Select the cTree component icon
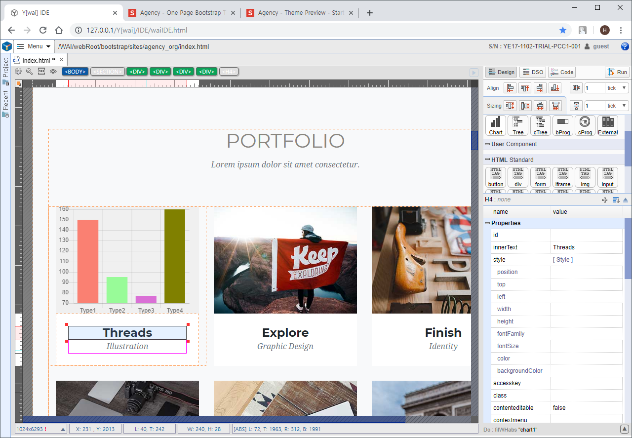The image size is (632, 438). 540,125
